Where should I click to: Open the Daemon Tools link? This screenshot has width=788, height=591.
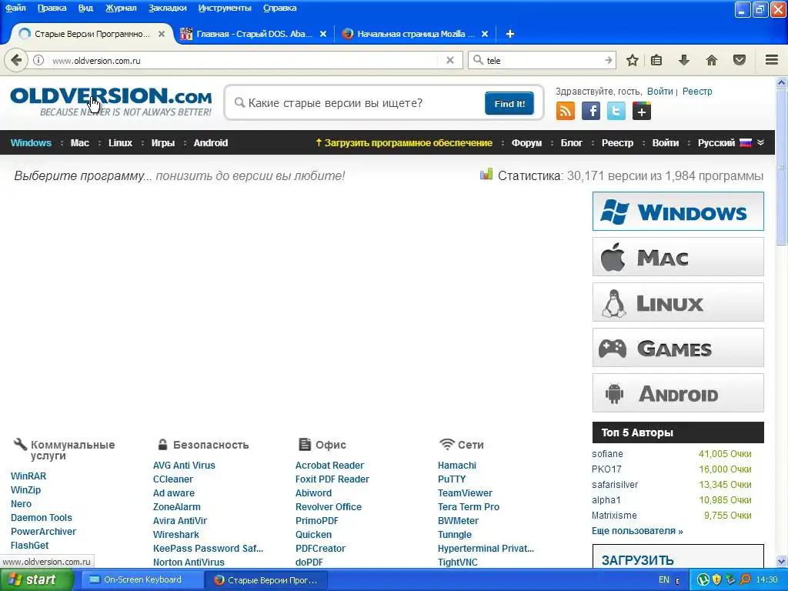[x=42, y=518]
